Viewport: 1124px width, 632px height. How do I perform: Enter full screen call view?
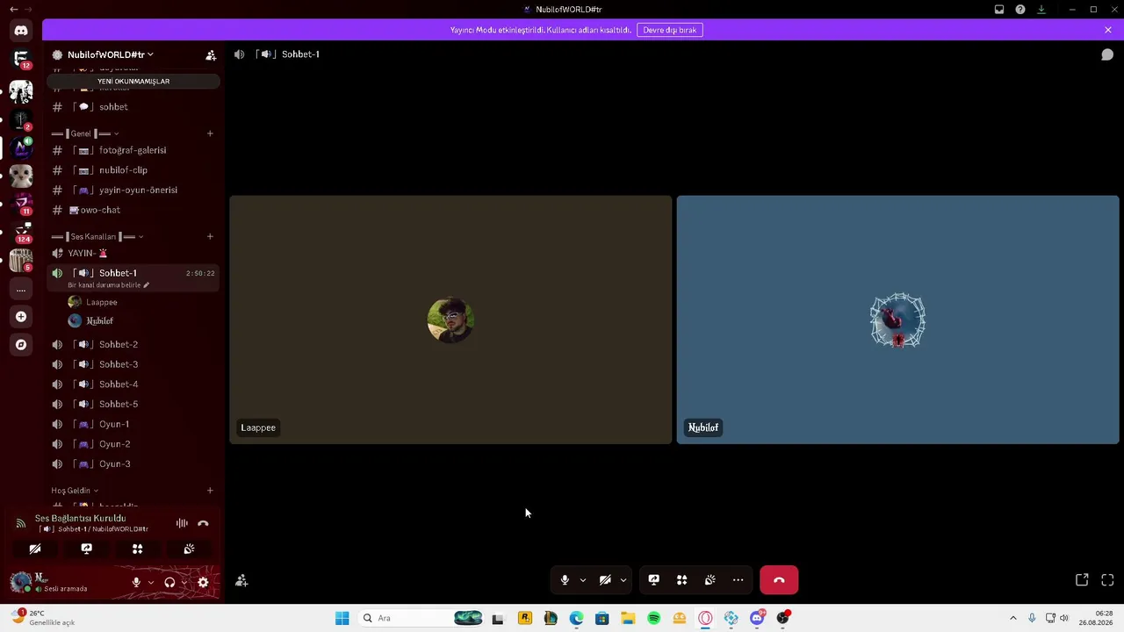[1107, 580]
